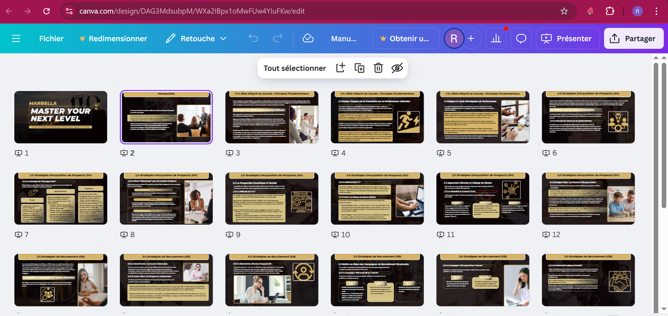Select slide 9 thumbnail
Viewport: 668px width, 316px height.
point(272,198)
